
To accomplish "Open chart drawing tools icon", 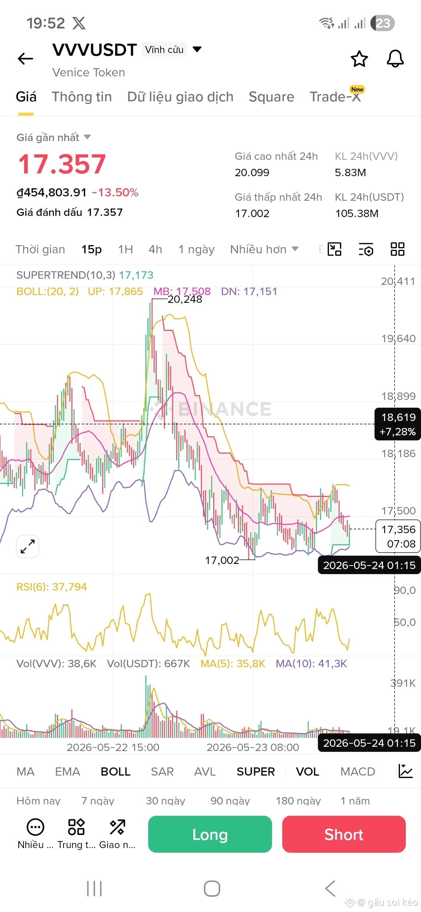I will pos(334,249).
